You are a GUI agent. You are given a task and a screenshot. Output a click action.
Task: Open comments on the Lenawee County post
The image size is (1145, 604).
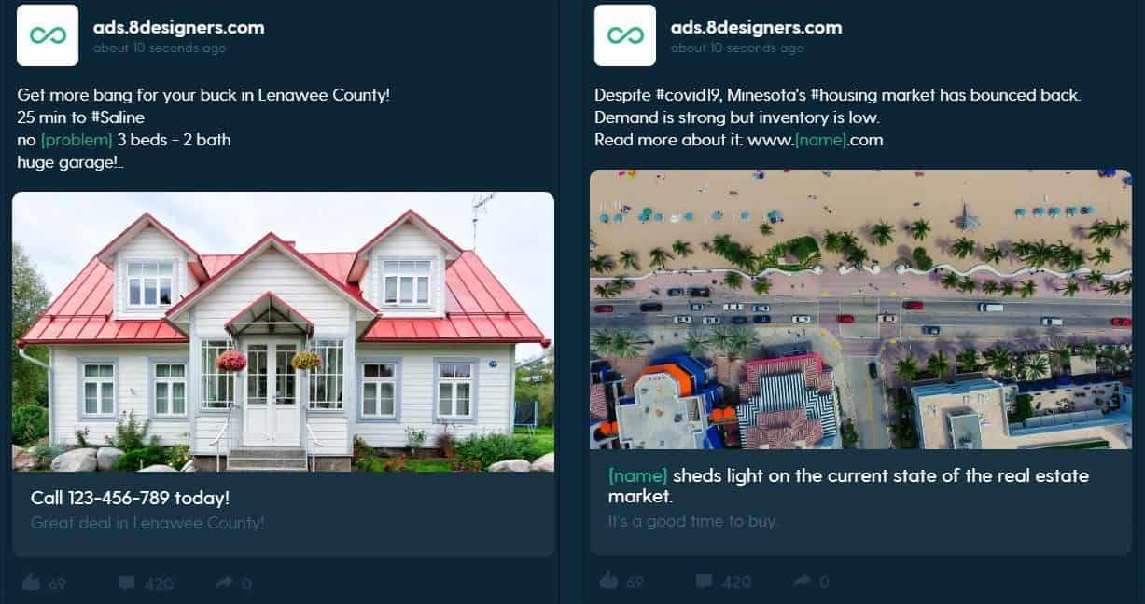pyautogui.click(x=147, y=583)
